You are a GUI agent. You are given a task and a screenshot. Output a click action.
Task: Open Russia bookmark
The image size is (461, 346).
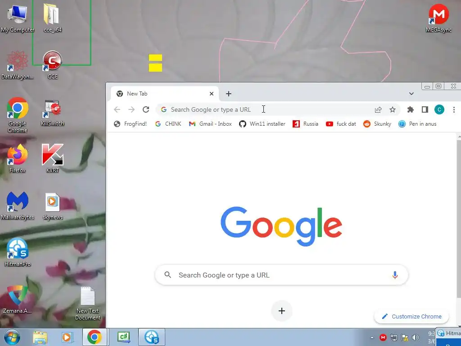[x=306, y=124]
